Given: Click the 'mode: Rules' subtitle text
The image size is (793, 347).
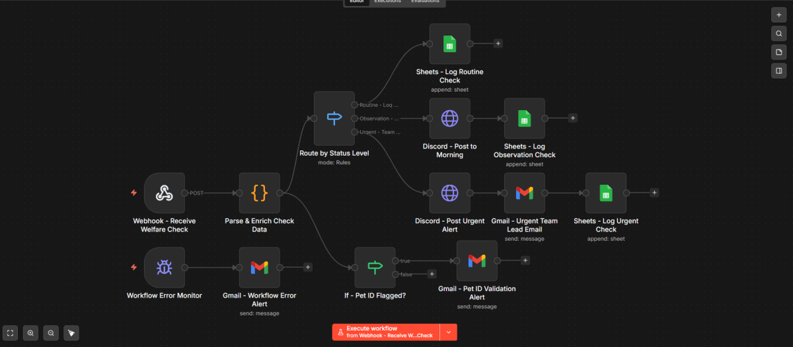Looking at the screenshot, I should click(334, 162).
